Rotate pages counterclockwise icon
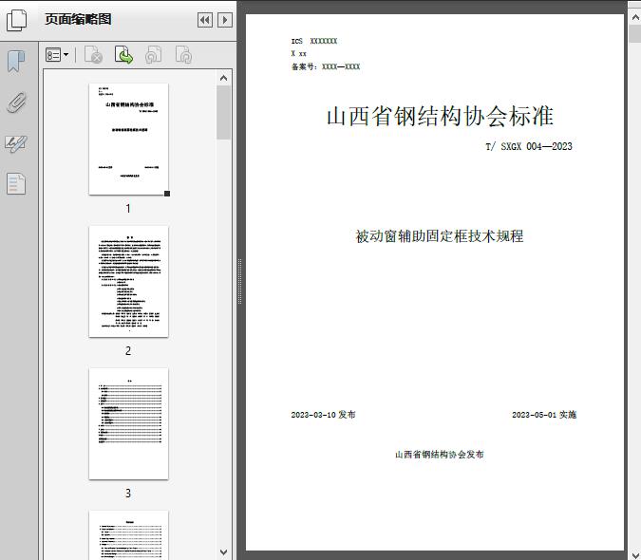 click(154, 55)
